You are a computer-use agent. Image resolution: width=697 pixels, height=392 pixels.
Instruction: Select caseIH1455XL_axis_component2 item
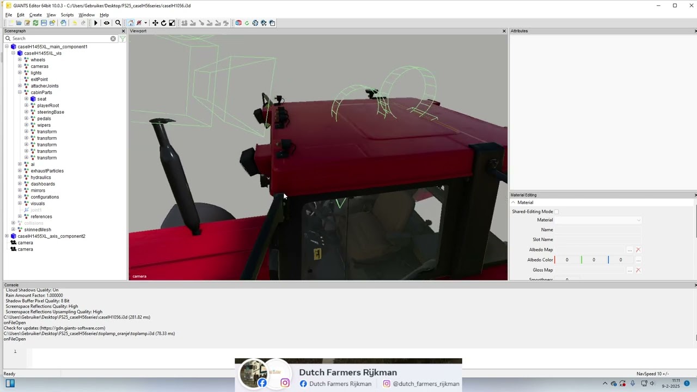(x=51, y=236)
